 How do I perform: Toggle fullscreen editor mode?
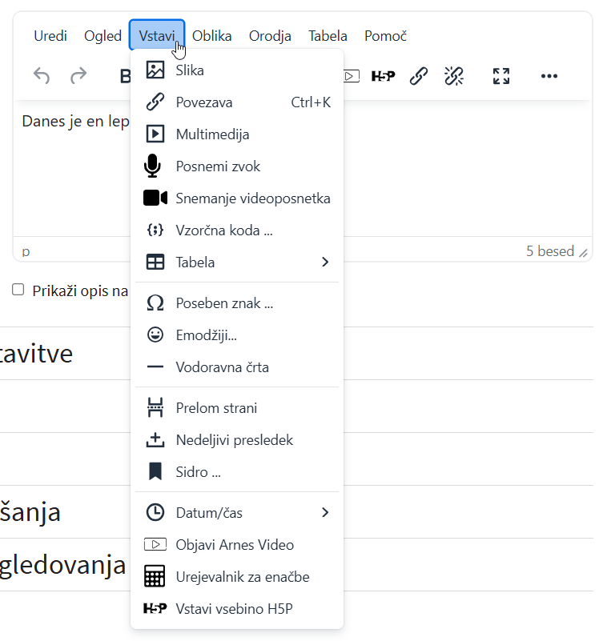[501, 76]
